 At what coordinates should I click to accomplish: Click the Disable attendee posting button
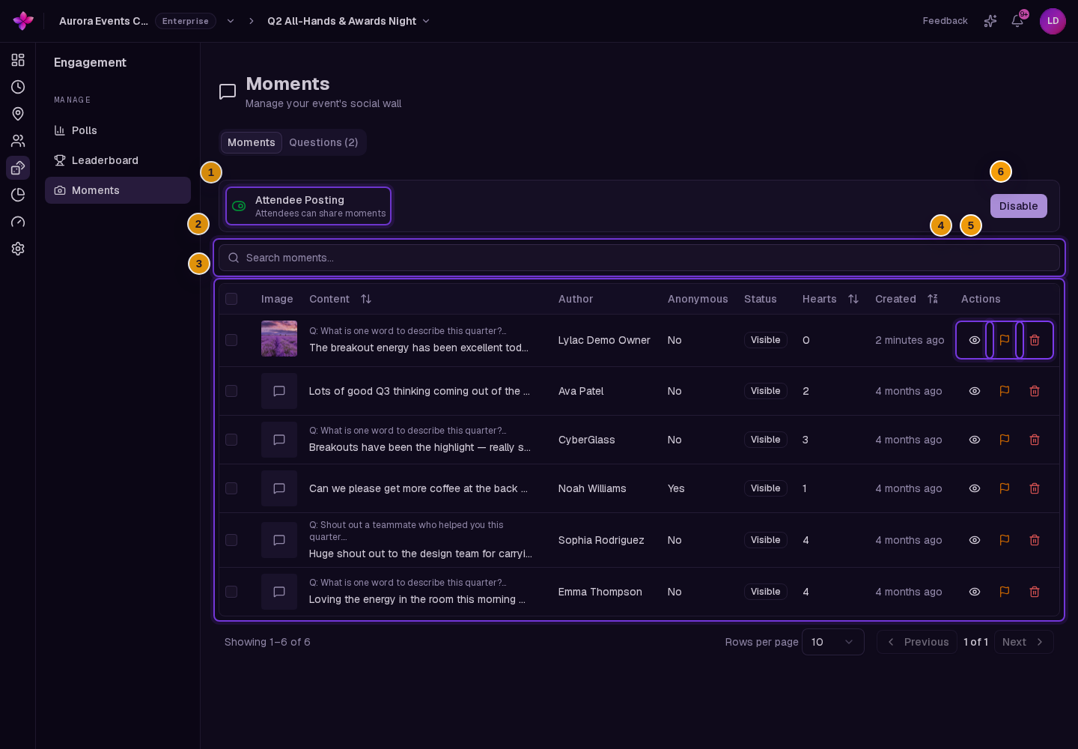1019,206
